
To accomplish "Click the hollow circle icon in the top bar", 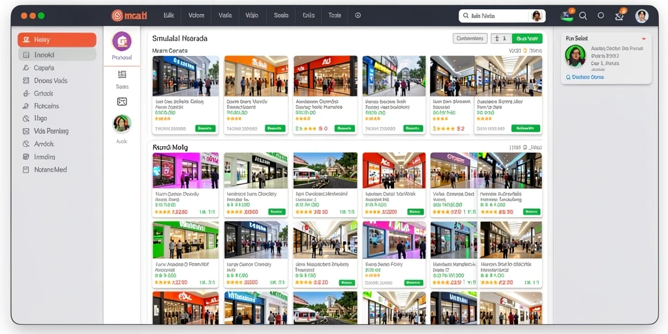I will tap(601, 16).
